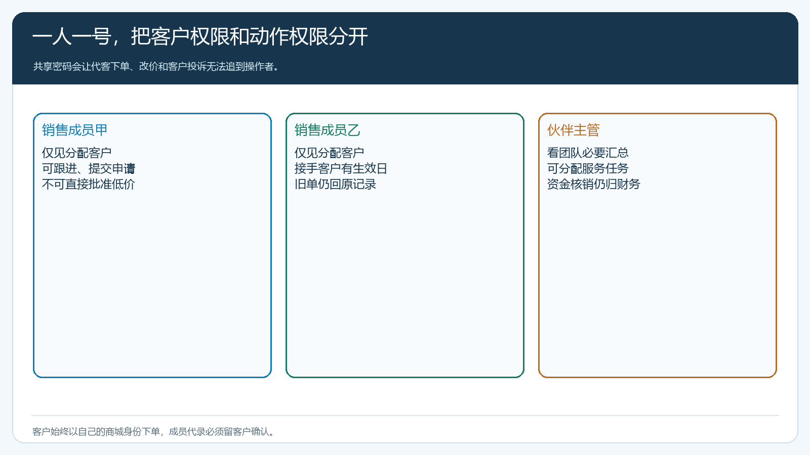Click 看团队必要汇总 line
Viewport: 810px width, 455px height.
click(x=588, y=153)
